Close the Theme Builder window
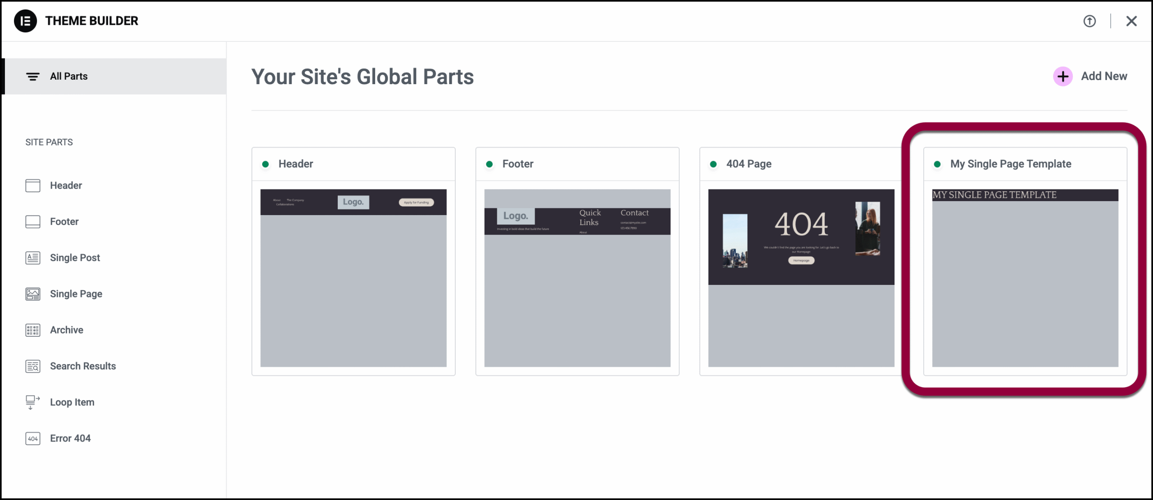The height and width of the screenshot is (500, 1153). [1131, 21]
